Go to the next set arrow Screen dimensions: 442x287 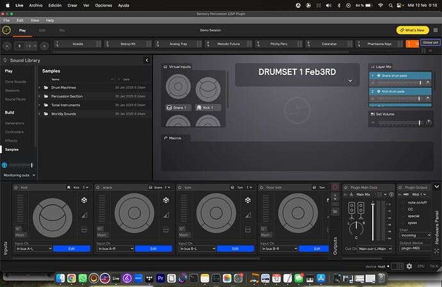click(44, 46)
